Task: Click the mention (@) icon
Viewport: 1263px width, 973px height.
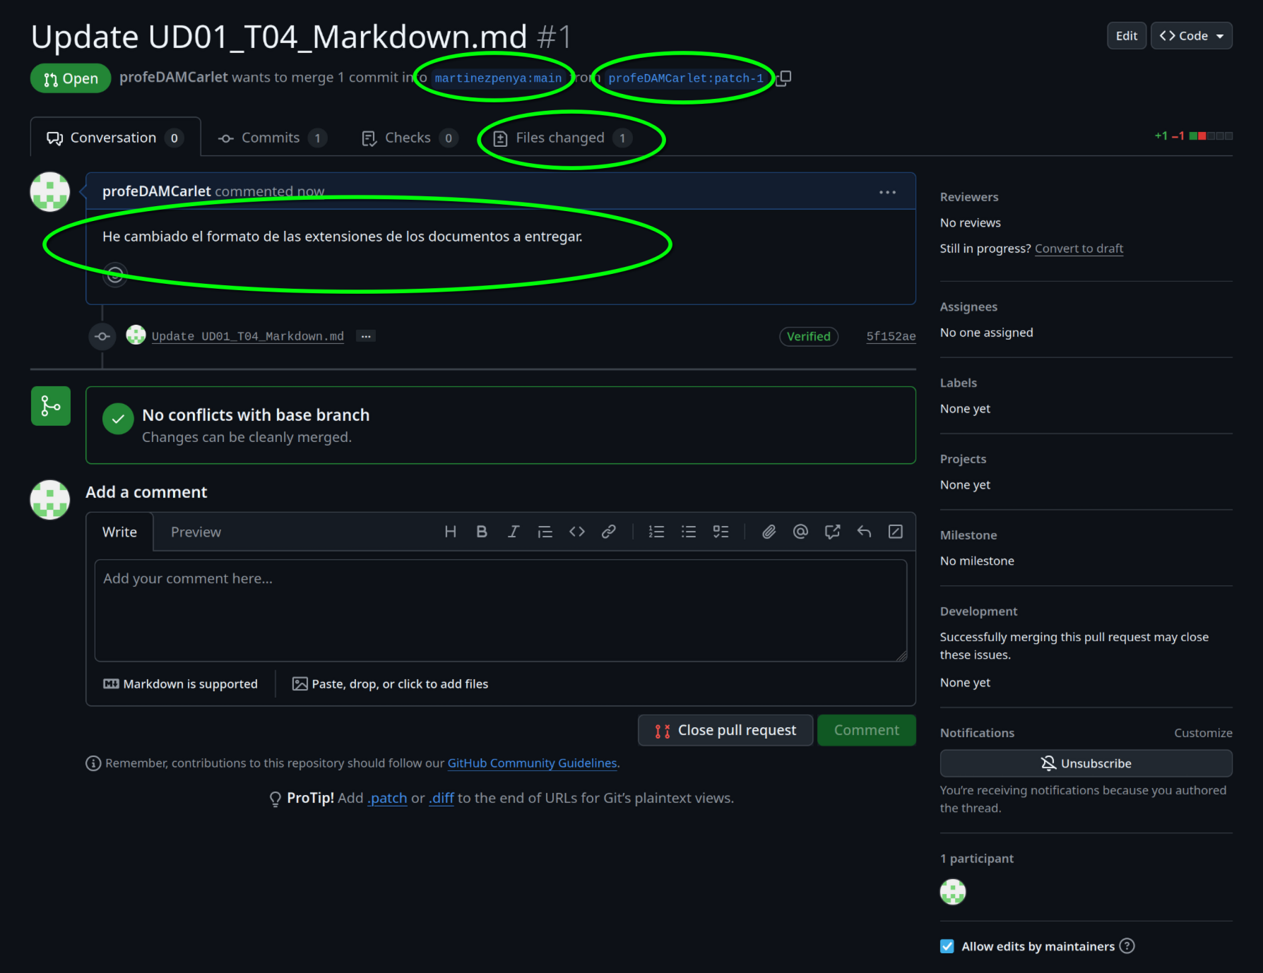Action: tap(800, 532)
